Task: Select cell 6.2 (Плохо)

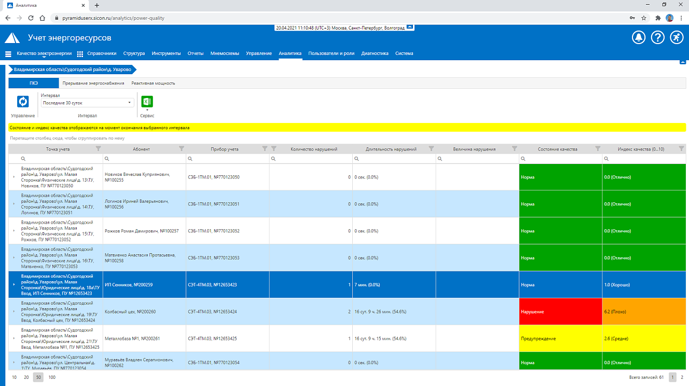Action: [x=644, y=312]
